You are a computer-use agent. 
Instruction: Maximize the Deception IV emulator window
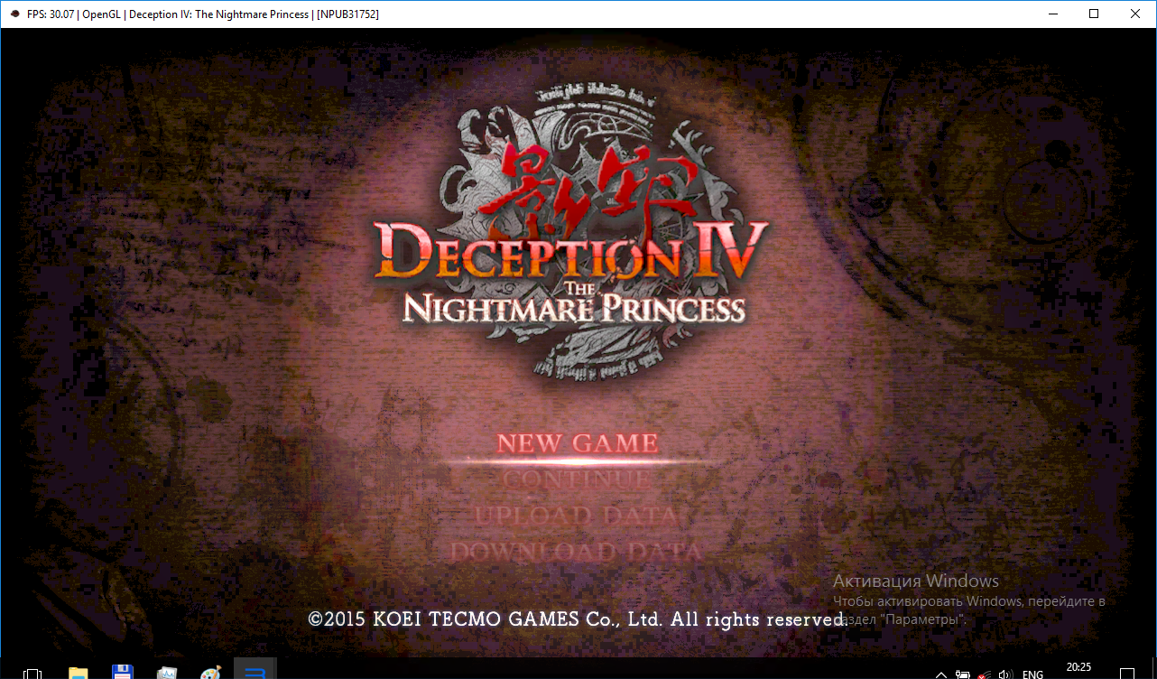(1094, 14)
